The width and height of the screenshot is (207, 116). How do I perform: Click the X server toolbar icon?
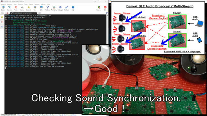[x=99, y=8]
